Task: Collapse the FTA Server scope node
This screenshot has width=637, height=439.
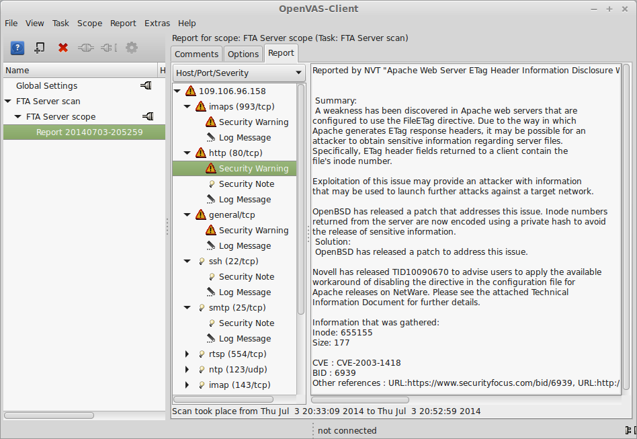Action: [x=18, y=116]
